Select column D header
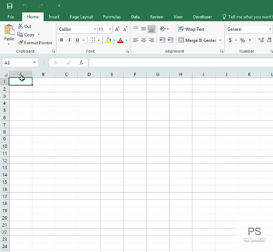This screenshot has height=252, width=273. pyautogui.click(x=89, y=74)
